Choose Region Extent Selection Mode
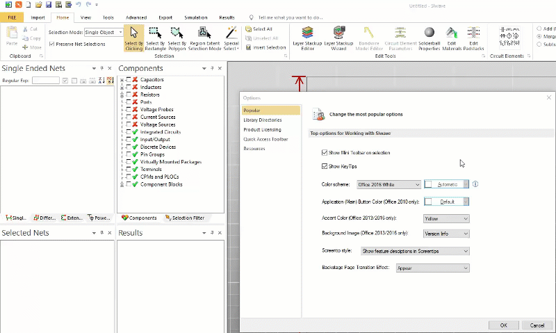The height and width of the screenshot is (333, 556). (204, 39)
